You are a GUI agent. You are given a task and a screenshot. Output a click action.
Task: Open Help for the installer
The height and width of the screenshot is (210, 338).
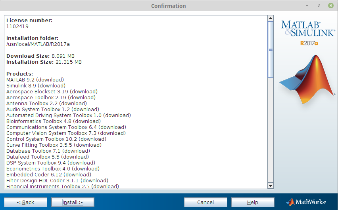[253, 202]
